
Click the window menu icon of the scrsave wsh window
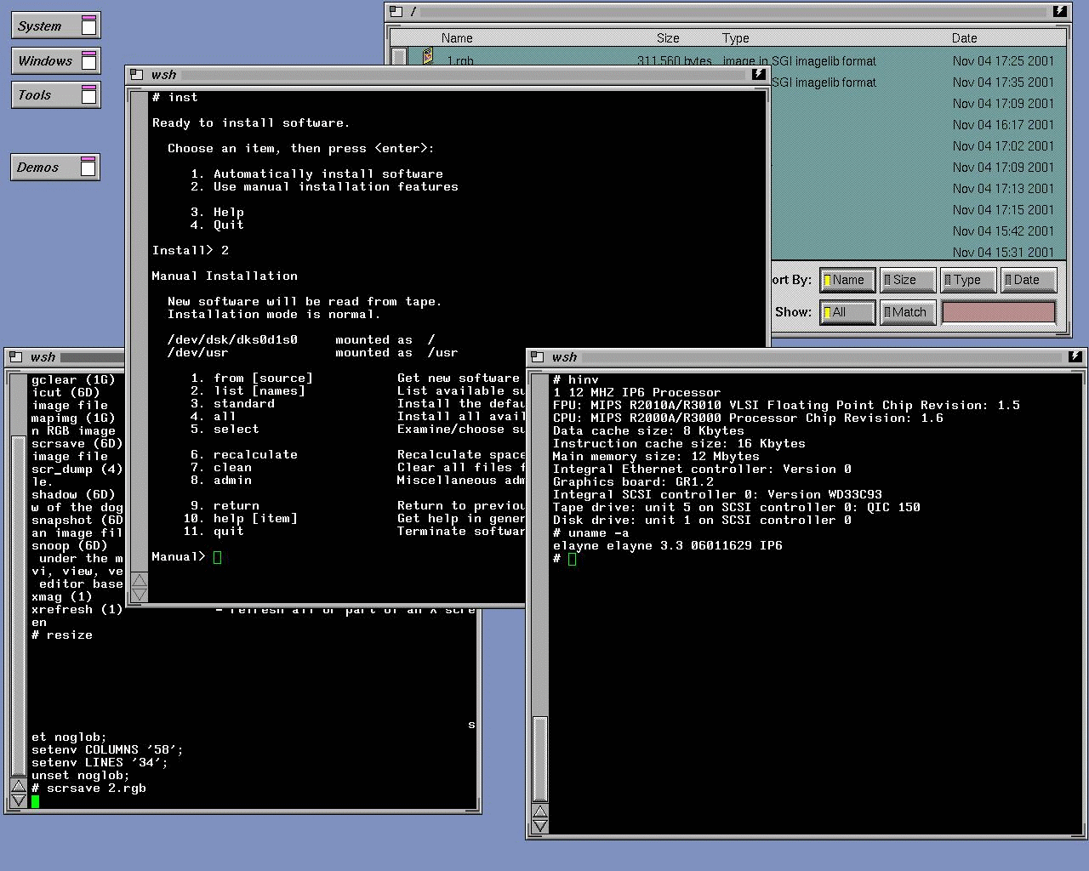(17, 357)
